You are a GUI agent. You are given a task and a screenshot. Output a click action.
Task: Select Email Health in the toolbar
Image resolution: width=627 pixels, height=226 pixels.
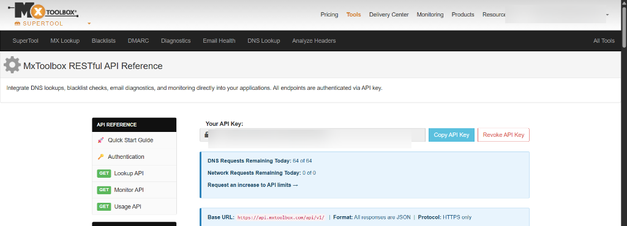219,41
